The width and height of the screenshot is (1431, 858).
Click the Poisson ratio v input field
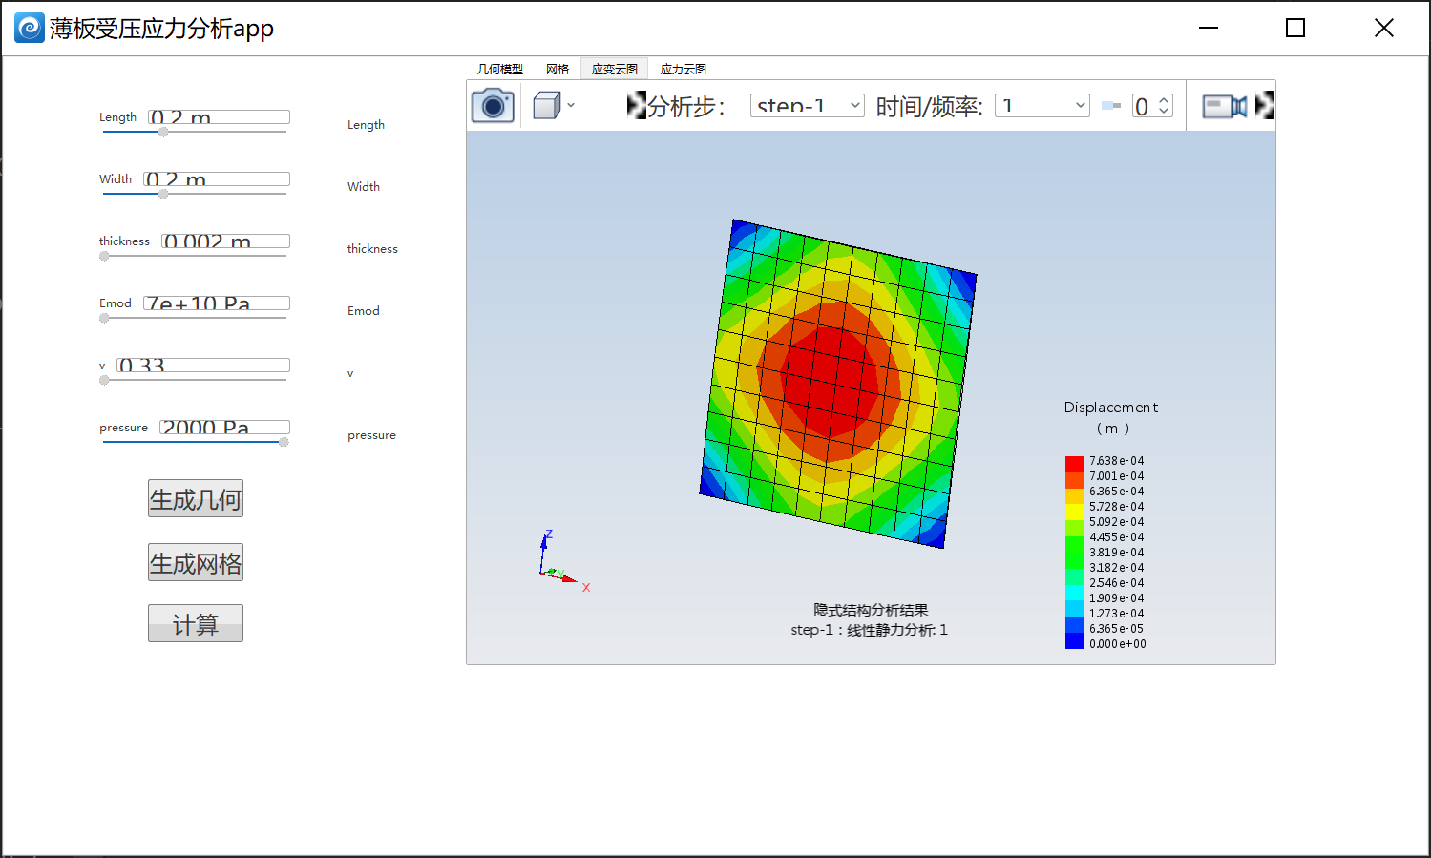(x=203, y=365)
